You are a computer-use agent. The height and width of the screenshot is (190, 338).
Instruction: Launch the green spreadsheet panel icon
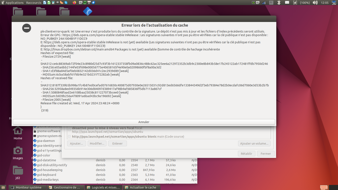point(49,3)
